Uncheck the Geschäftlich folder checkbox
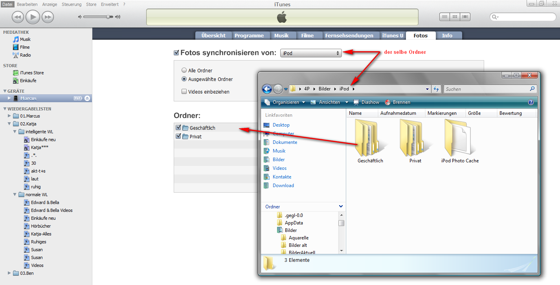Image resolution: width=560 pixels, height=285 pixels. 178,128
